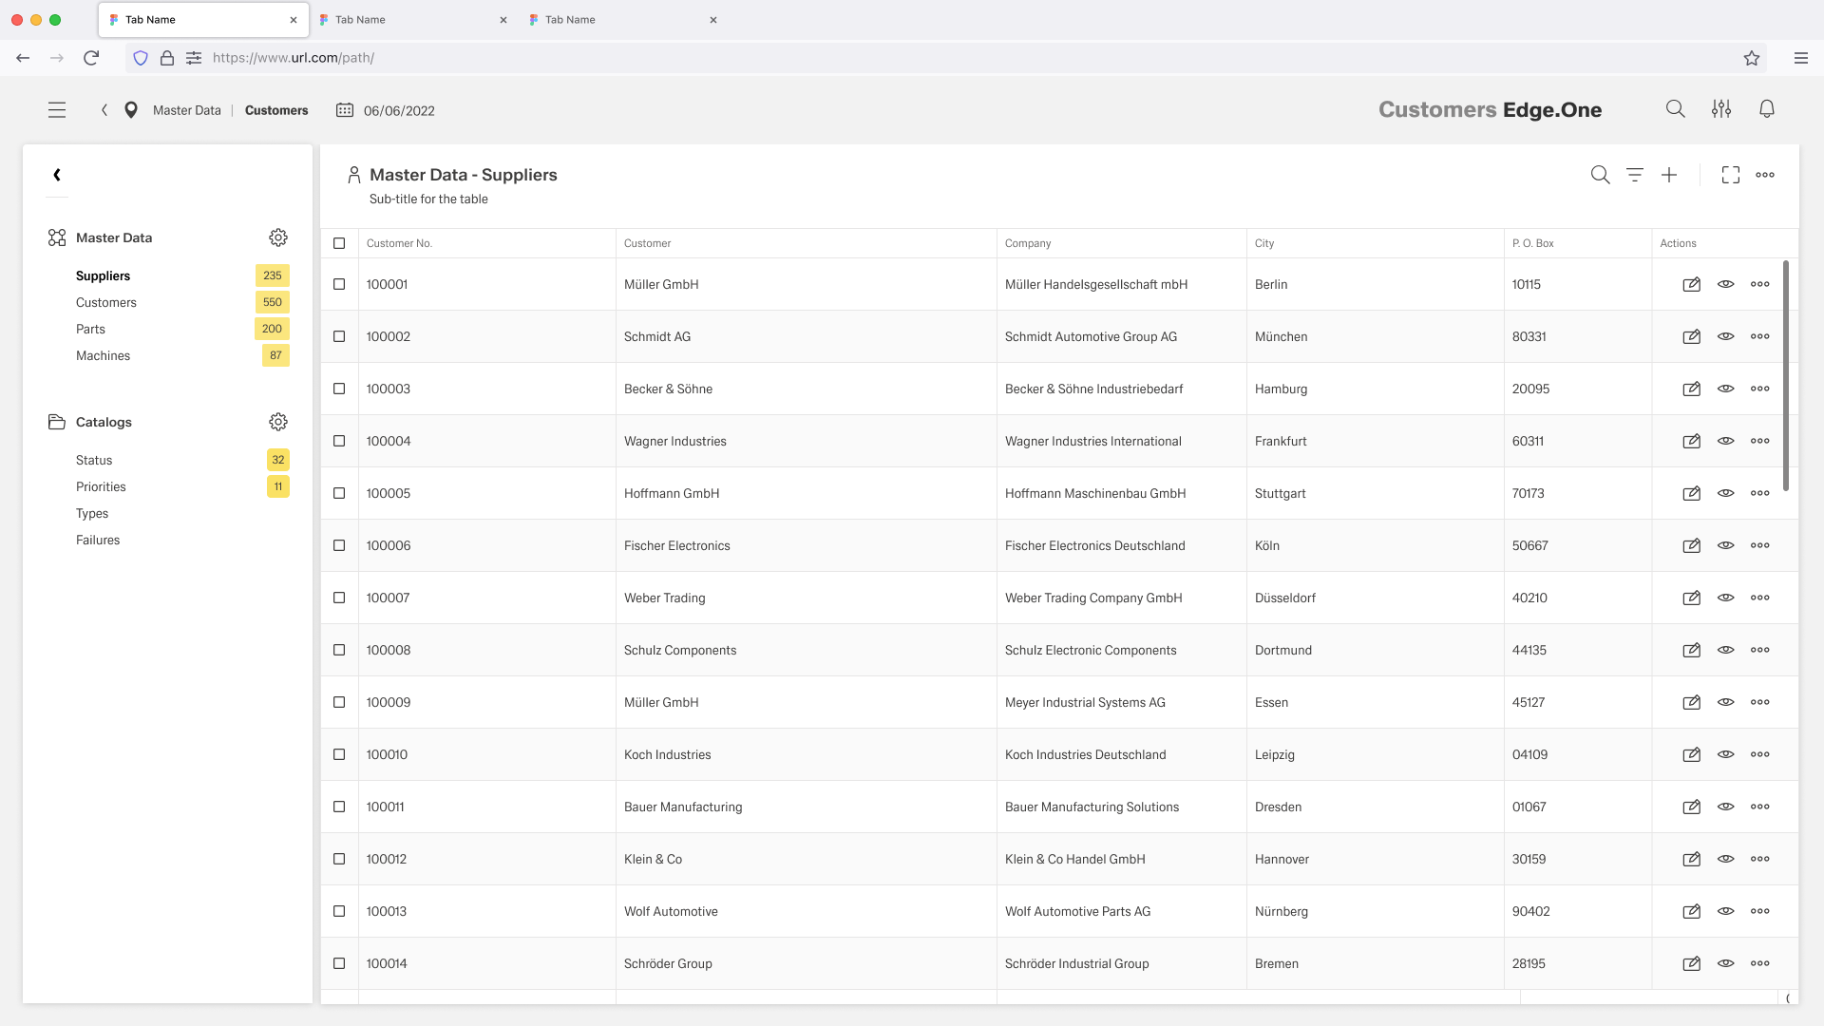Check the row 100002 checkbox
Screen dimensions: 1824x1026
(x=339, y=336)
